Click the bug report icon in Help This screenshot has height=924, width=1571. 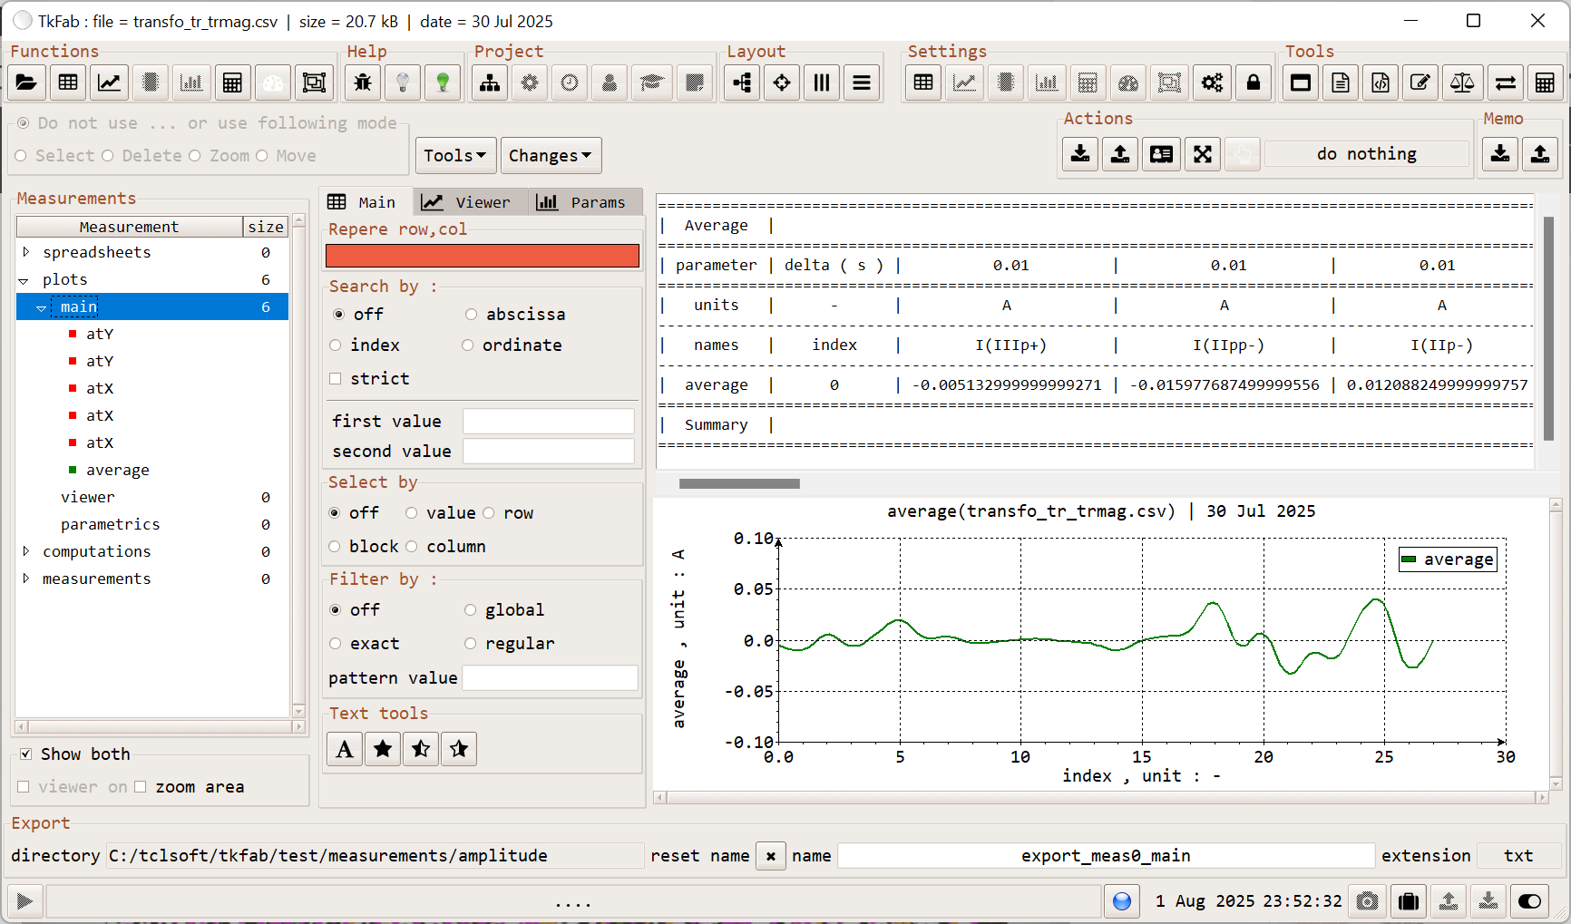(x=362, y=83)
